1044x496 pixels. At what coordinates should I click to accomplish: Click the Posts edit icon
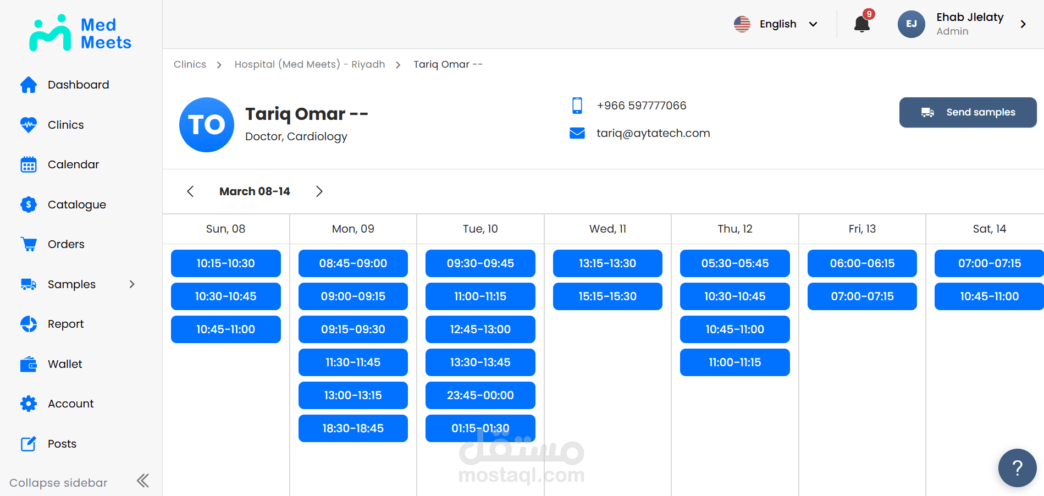click(x=29, y=444)
